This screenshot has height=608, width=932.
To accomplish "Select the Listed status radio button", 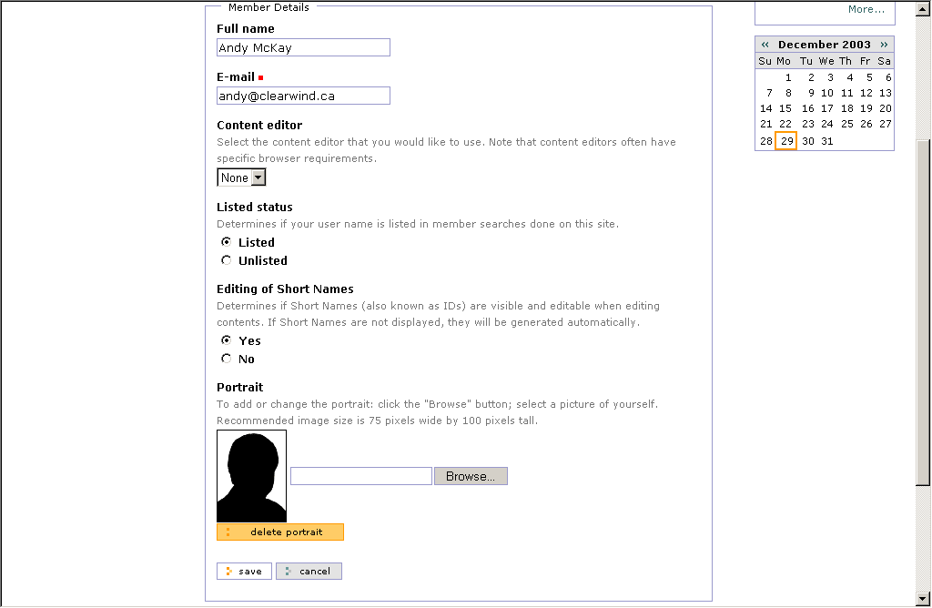I will pos(227,242).
